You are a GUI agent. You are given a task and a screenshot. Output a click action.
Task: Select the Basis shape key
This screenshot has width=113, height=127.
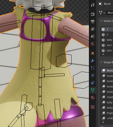(107, 71)
